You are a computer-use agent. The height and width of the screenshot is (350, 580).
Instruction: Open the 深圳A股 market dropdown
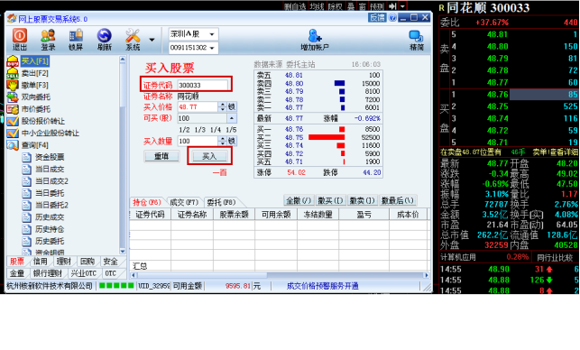point(193,34)
